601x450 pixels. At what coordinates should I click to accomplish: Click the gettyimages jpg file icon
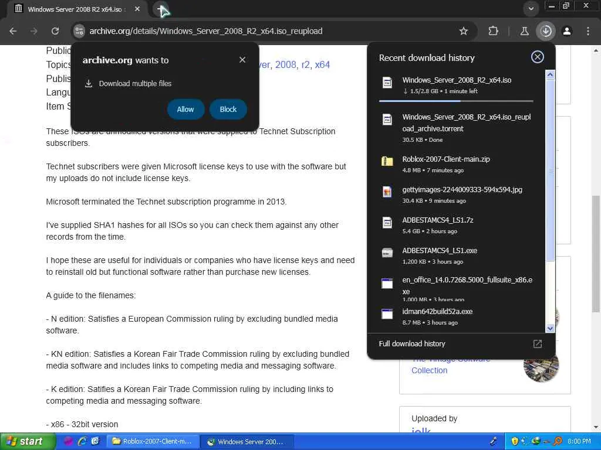click(x=387, y=192)
